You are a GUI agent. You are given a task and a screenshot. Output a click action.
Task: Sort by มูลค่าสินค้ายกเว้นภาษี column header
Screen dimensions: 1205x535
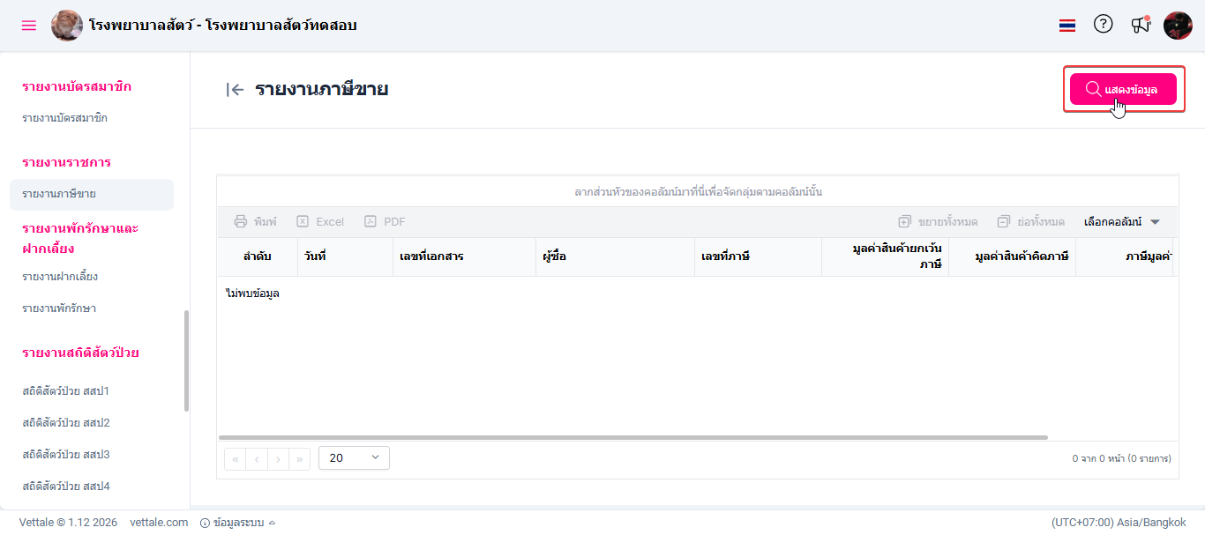tap(885, 256)
